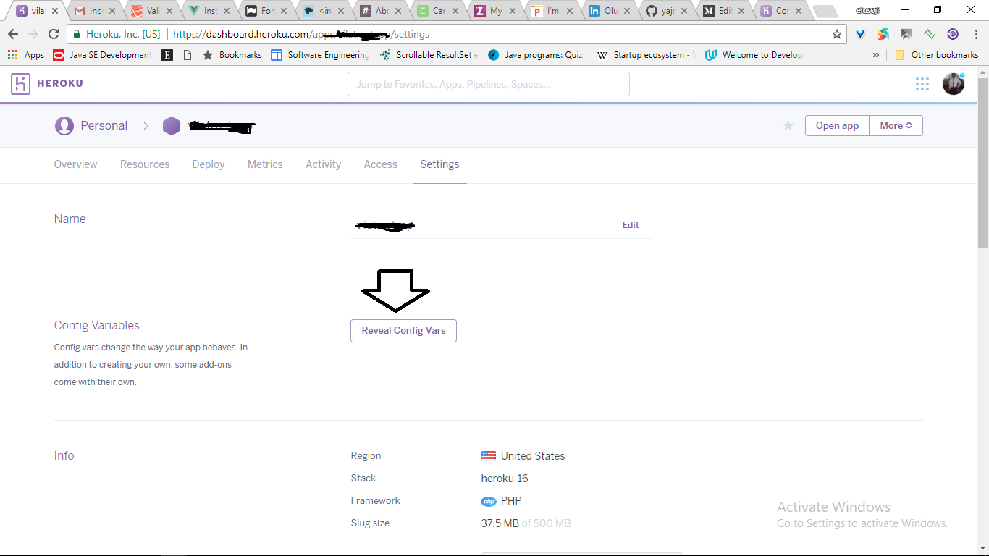Image resolution: width=989 pixels, height=556 pixels.
Task: Favorite the app with star icon
Action: tap(788, 126)
